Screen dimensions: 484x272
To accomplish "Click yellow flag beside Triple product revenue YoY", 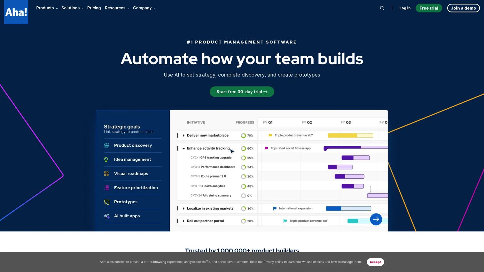I will 270,136.
